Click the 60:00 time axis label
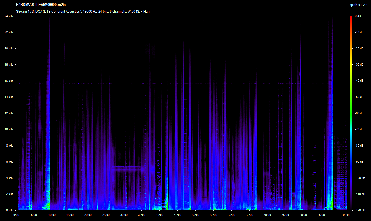 [x=231, y=215]
